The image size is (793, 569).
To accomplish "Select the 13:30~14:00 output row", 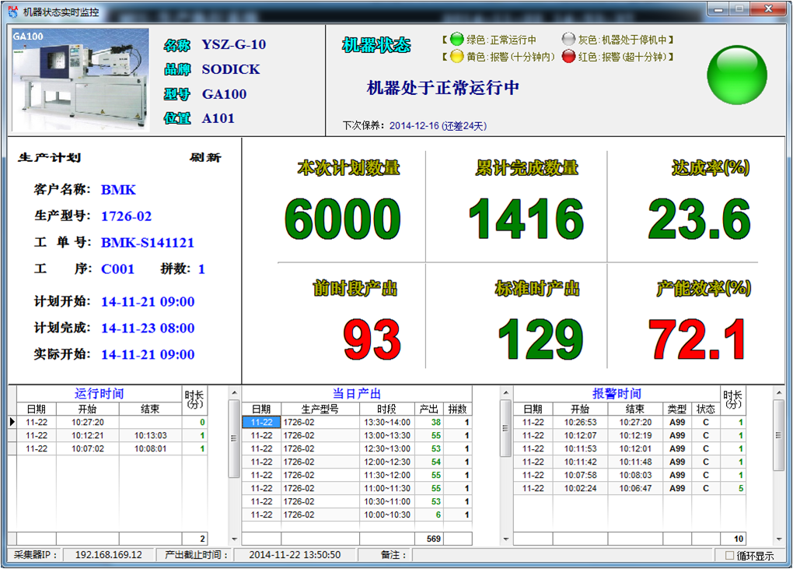I will pyautogui.click(x=386, y=423).
